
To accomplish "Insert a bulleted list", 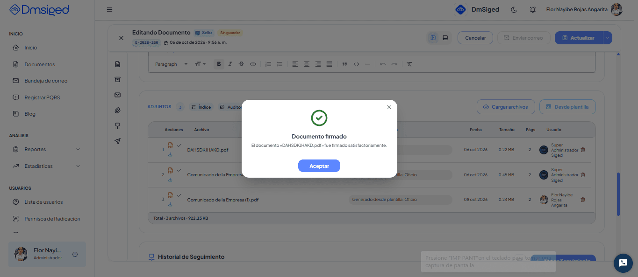I will (x=280, y=64).
